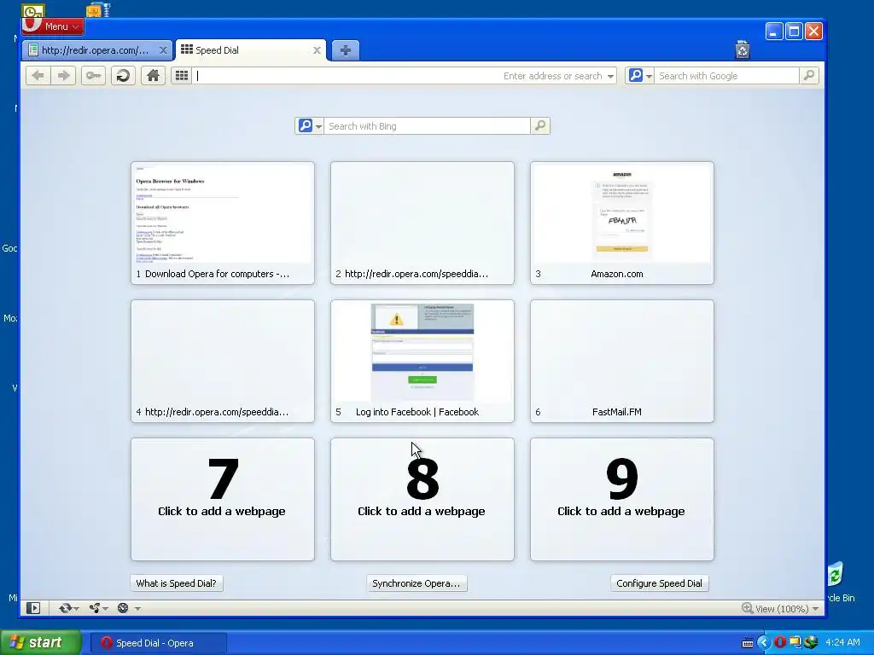Toggle the side panel button in status bar

point(33,608)
